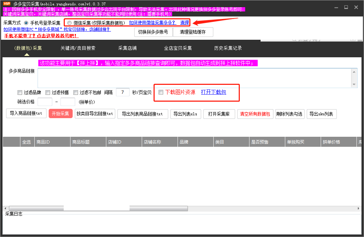
Task: Click the 全选 column header
Action: point(27,142)
